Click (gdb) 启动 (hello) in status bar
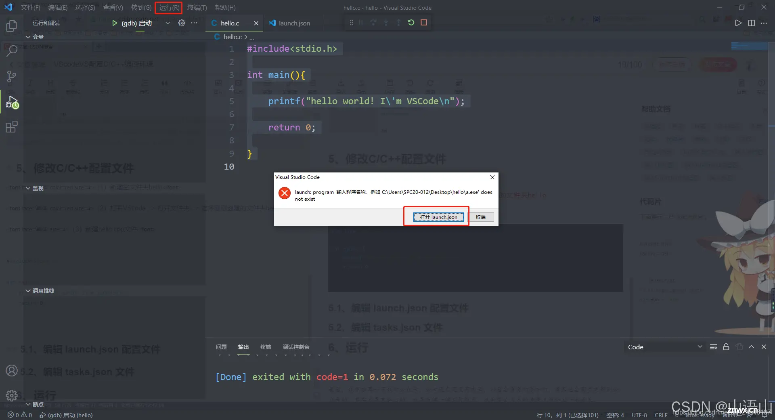 (66, 415)
